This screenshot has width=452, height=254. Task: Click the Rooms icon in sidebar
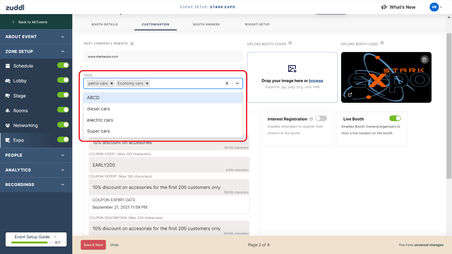pos(8,111)
